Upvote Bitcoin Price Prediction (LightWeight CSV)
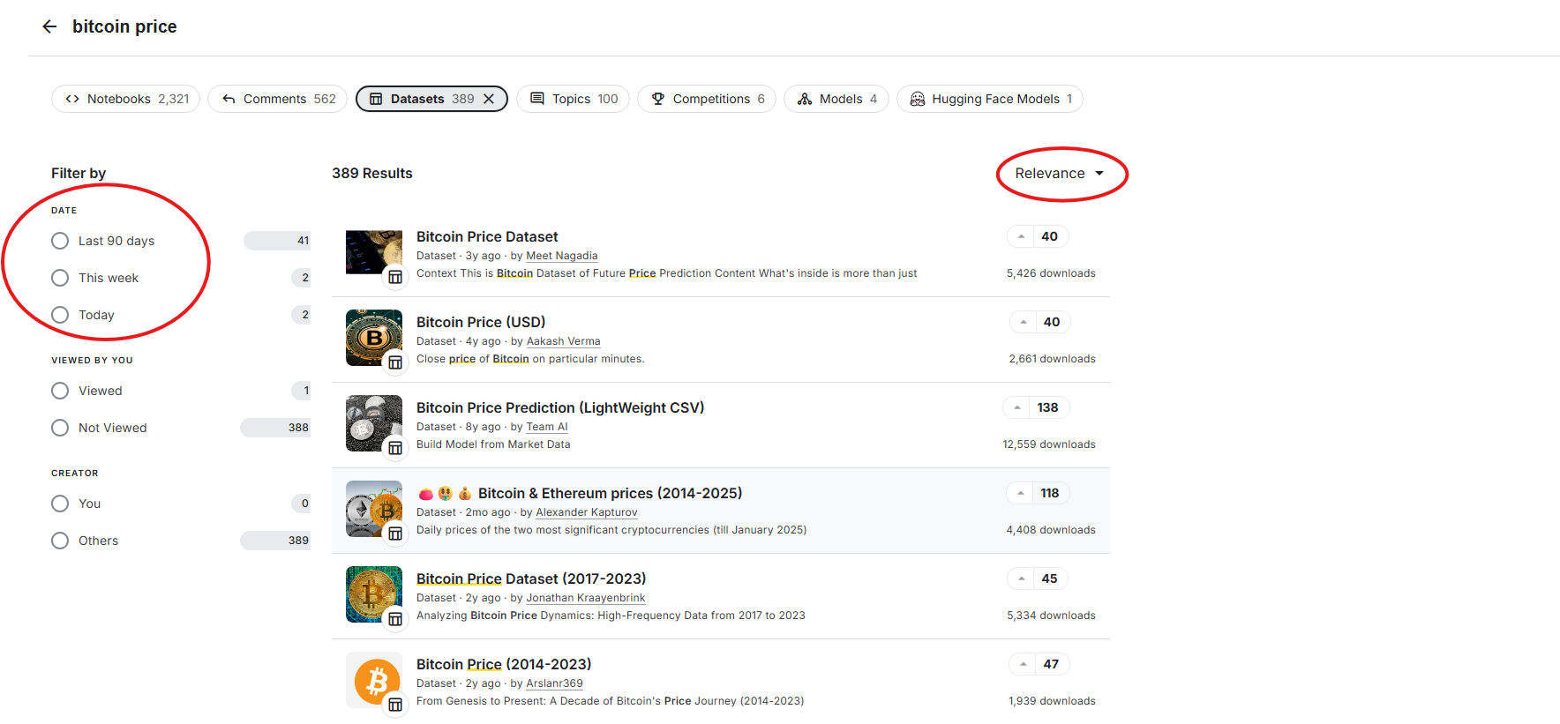The image size is (1560, 724). point(1017,407)
